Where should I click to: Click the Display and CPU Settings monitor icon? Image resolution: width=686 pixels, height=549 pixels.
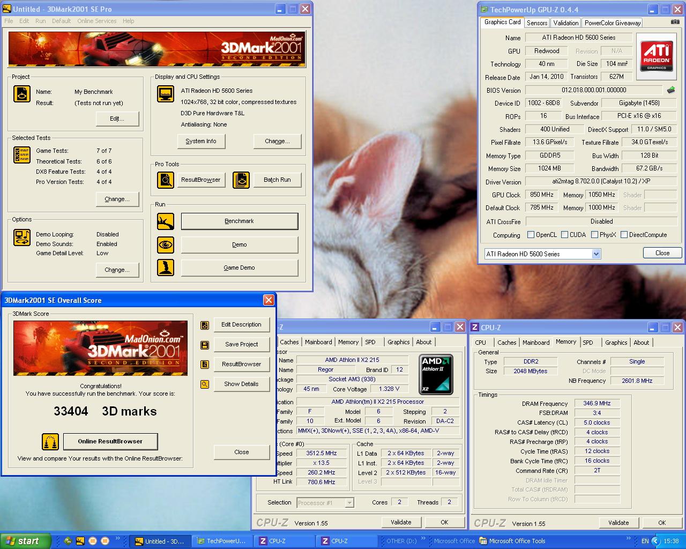pyautogui.click(x=166, y=93)
